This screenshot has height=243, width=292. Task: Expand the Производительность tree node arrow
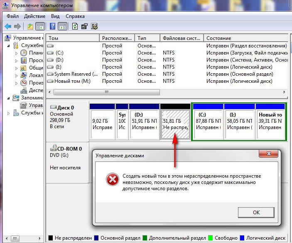(16, 83)
